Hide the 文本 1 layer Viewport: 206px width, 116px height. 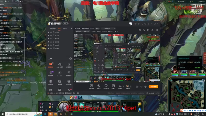pos(48,45)
